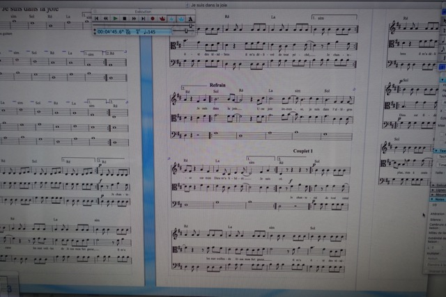Click the Time font field in Texte section
Viewport: 446px width, 297px height.
click(x=443, y=165)
